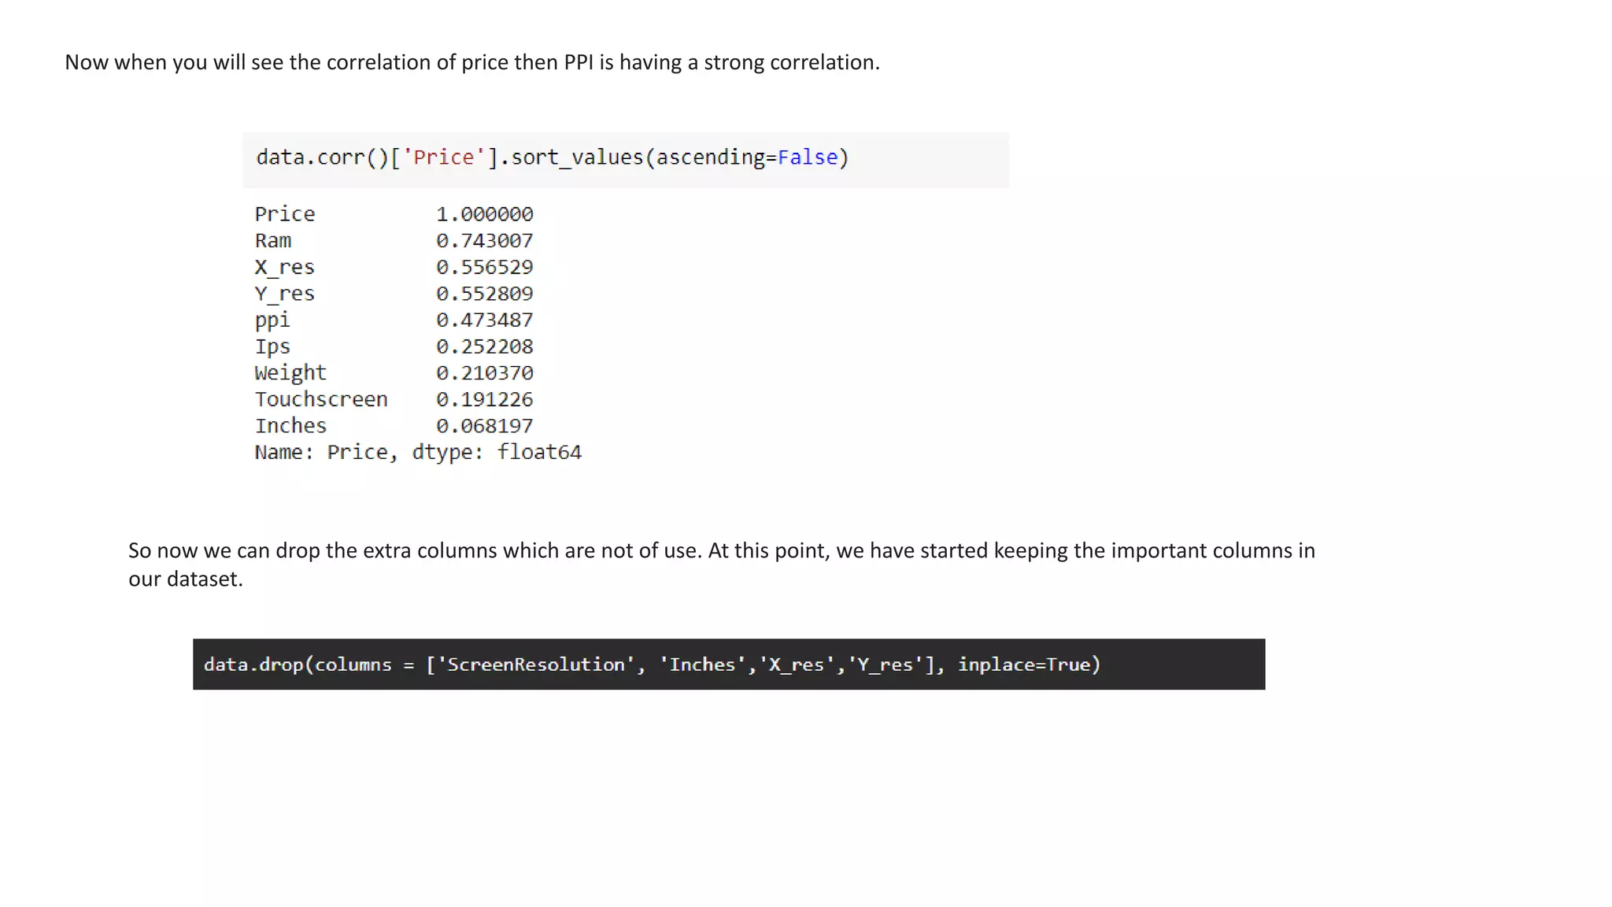
Task: Click the Ips row label
Action: coord(272,347)
